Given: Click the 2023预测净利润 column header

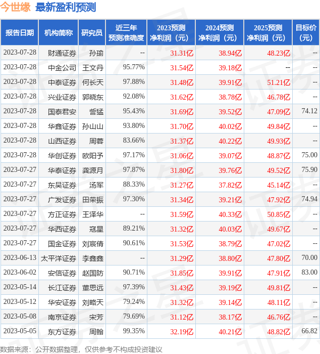Looking at the screenshot, I should pyautogui.click(x=171, y=32).
